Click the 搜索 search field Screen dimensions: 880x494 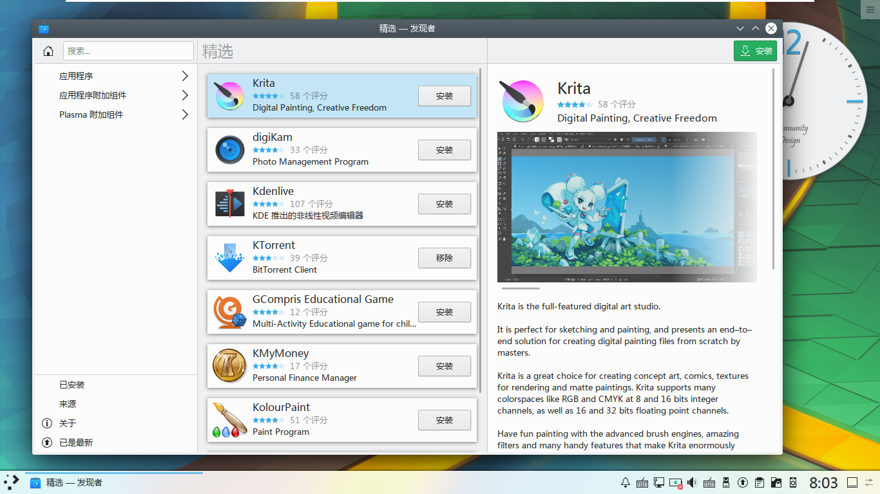128,50
